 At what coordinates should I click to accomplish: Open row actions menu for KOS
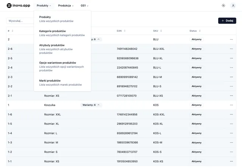pos(231,105)
